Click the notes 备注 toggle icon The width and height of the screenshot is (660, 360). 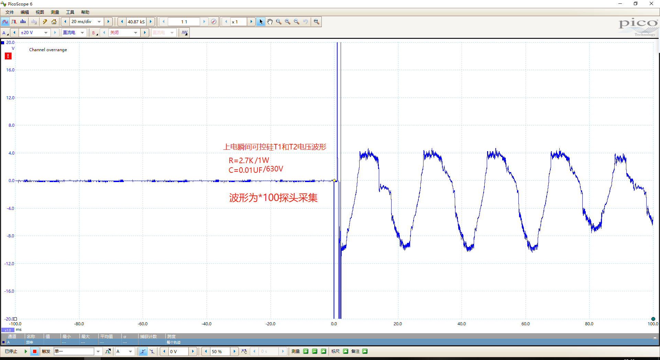pyautogui.click(x=365, y=351)
